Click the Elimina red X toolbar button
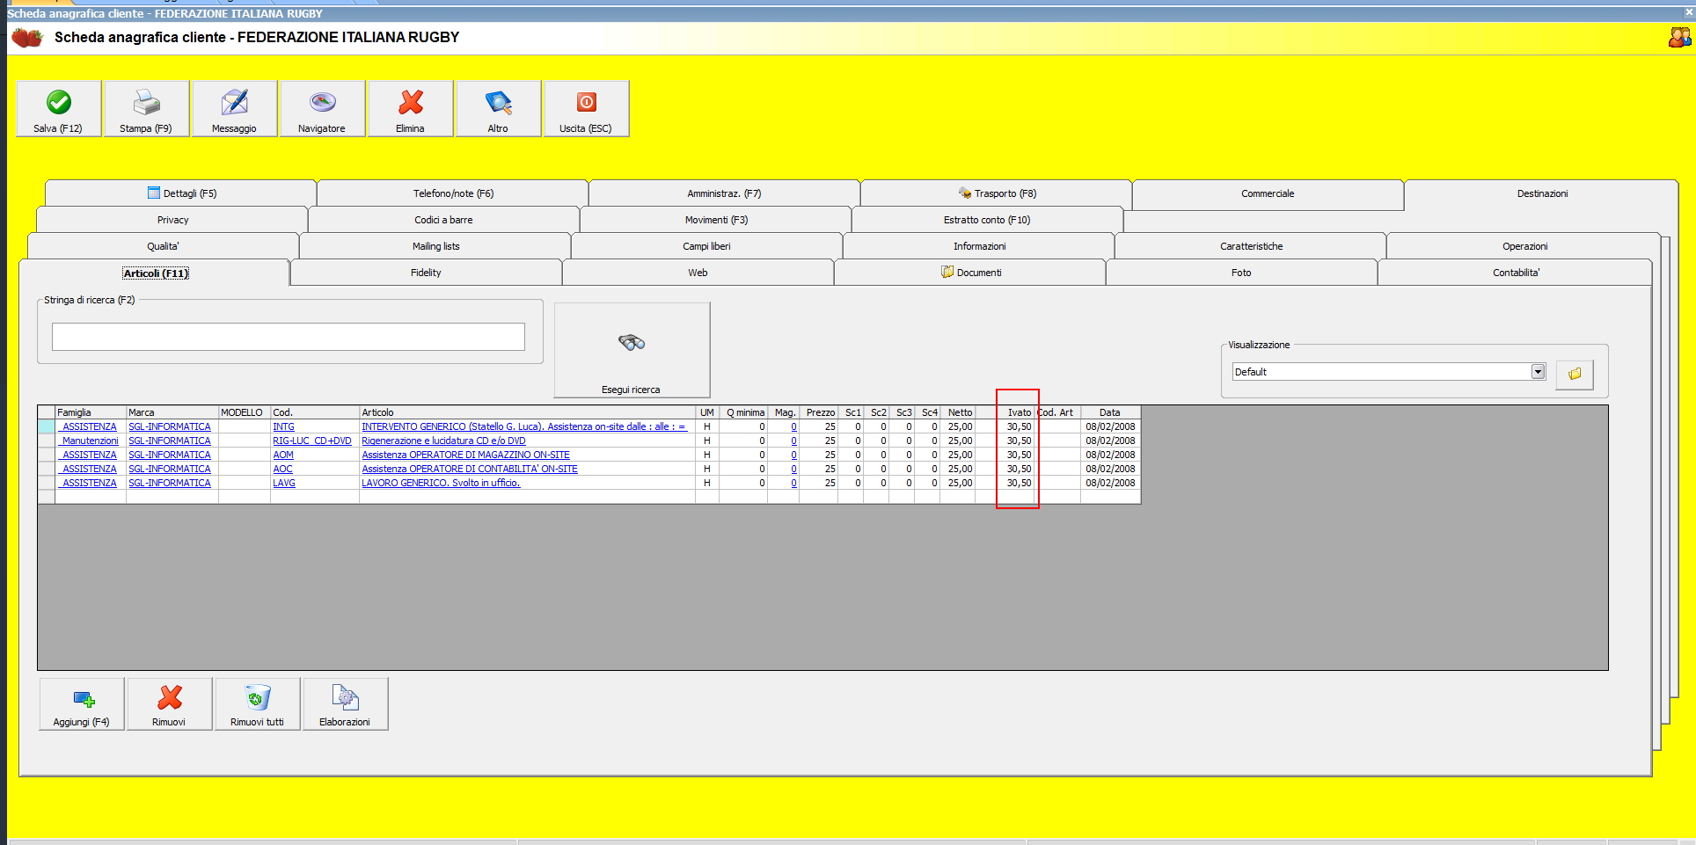This screenshot has height=845, width=1696. tap(411, 109)
